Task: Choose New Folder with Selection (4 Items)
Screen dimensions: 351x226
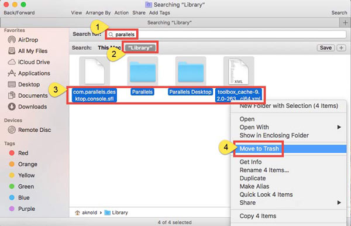Action: (289, 106)
